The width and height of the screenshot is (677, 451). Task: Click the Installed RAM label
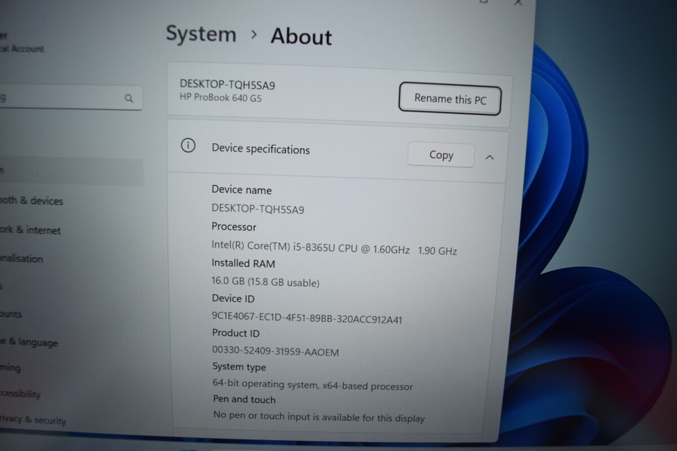(x=243, y=263)
